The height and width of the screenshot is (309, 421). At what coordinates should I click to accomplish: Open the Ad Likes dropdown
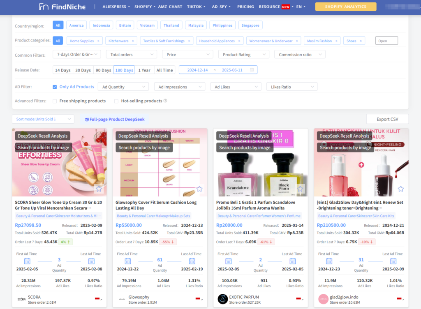236,87
